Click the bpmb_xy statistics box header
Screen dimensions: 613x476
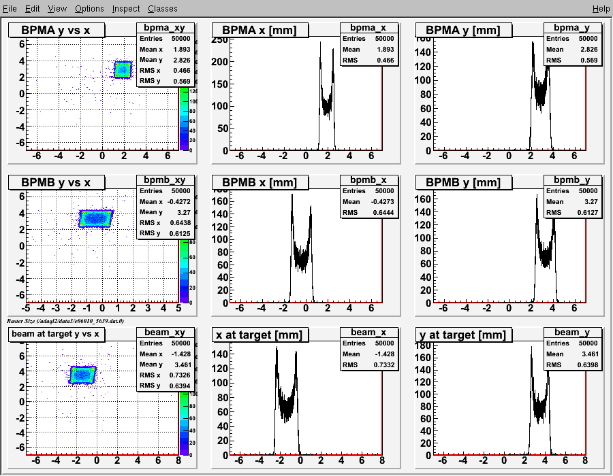coord(165,180)
